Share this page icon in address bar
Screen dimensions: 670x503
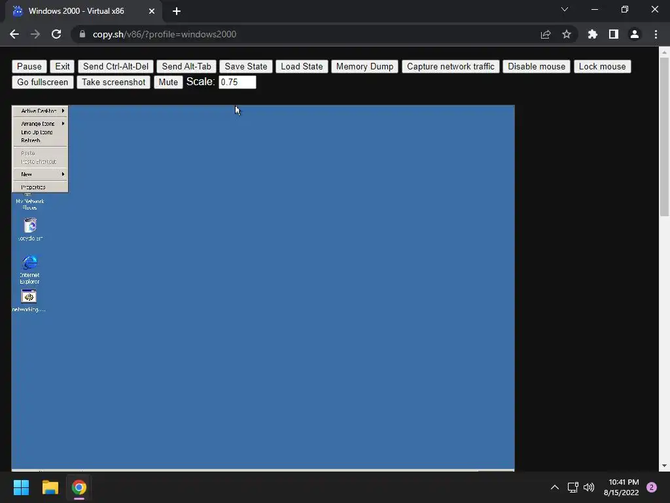point(546,34)
